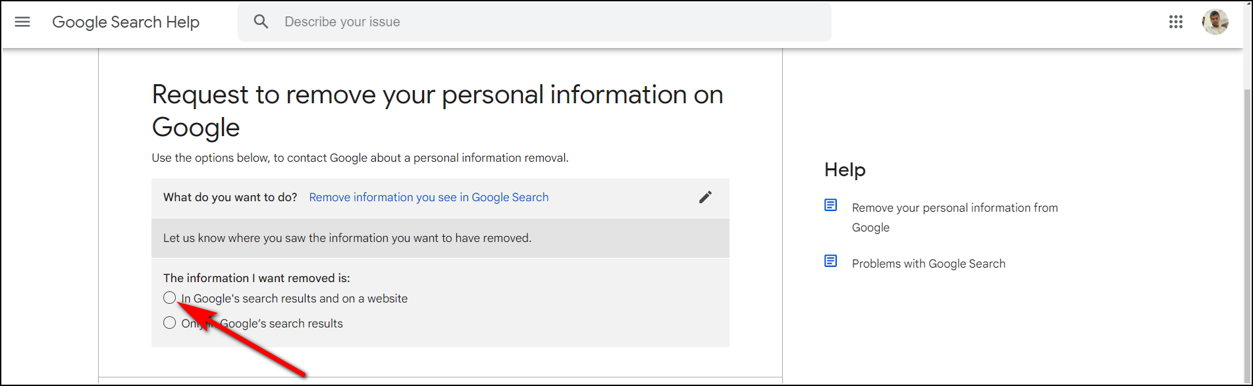Viewport: 1253px width, 386px height.
Task: Click the "Request to remove your personal information" heading
Action: pyautogui.click(x=437, y=110)
